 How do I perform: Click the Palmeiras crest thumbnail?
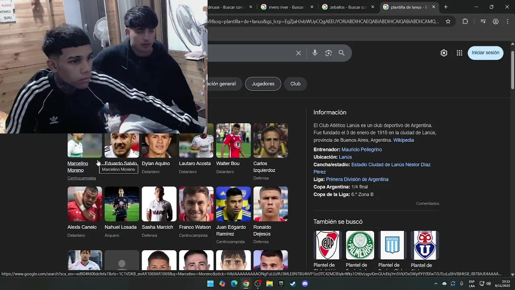pos(360,245)
